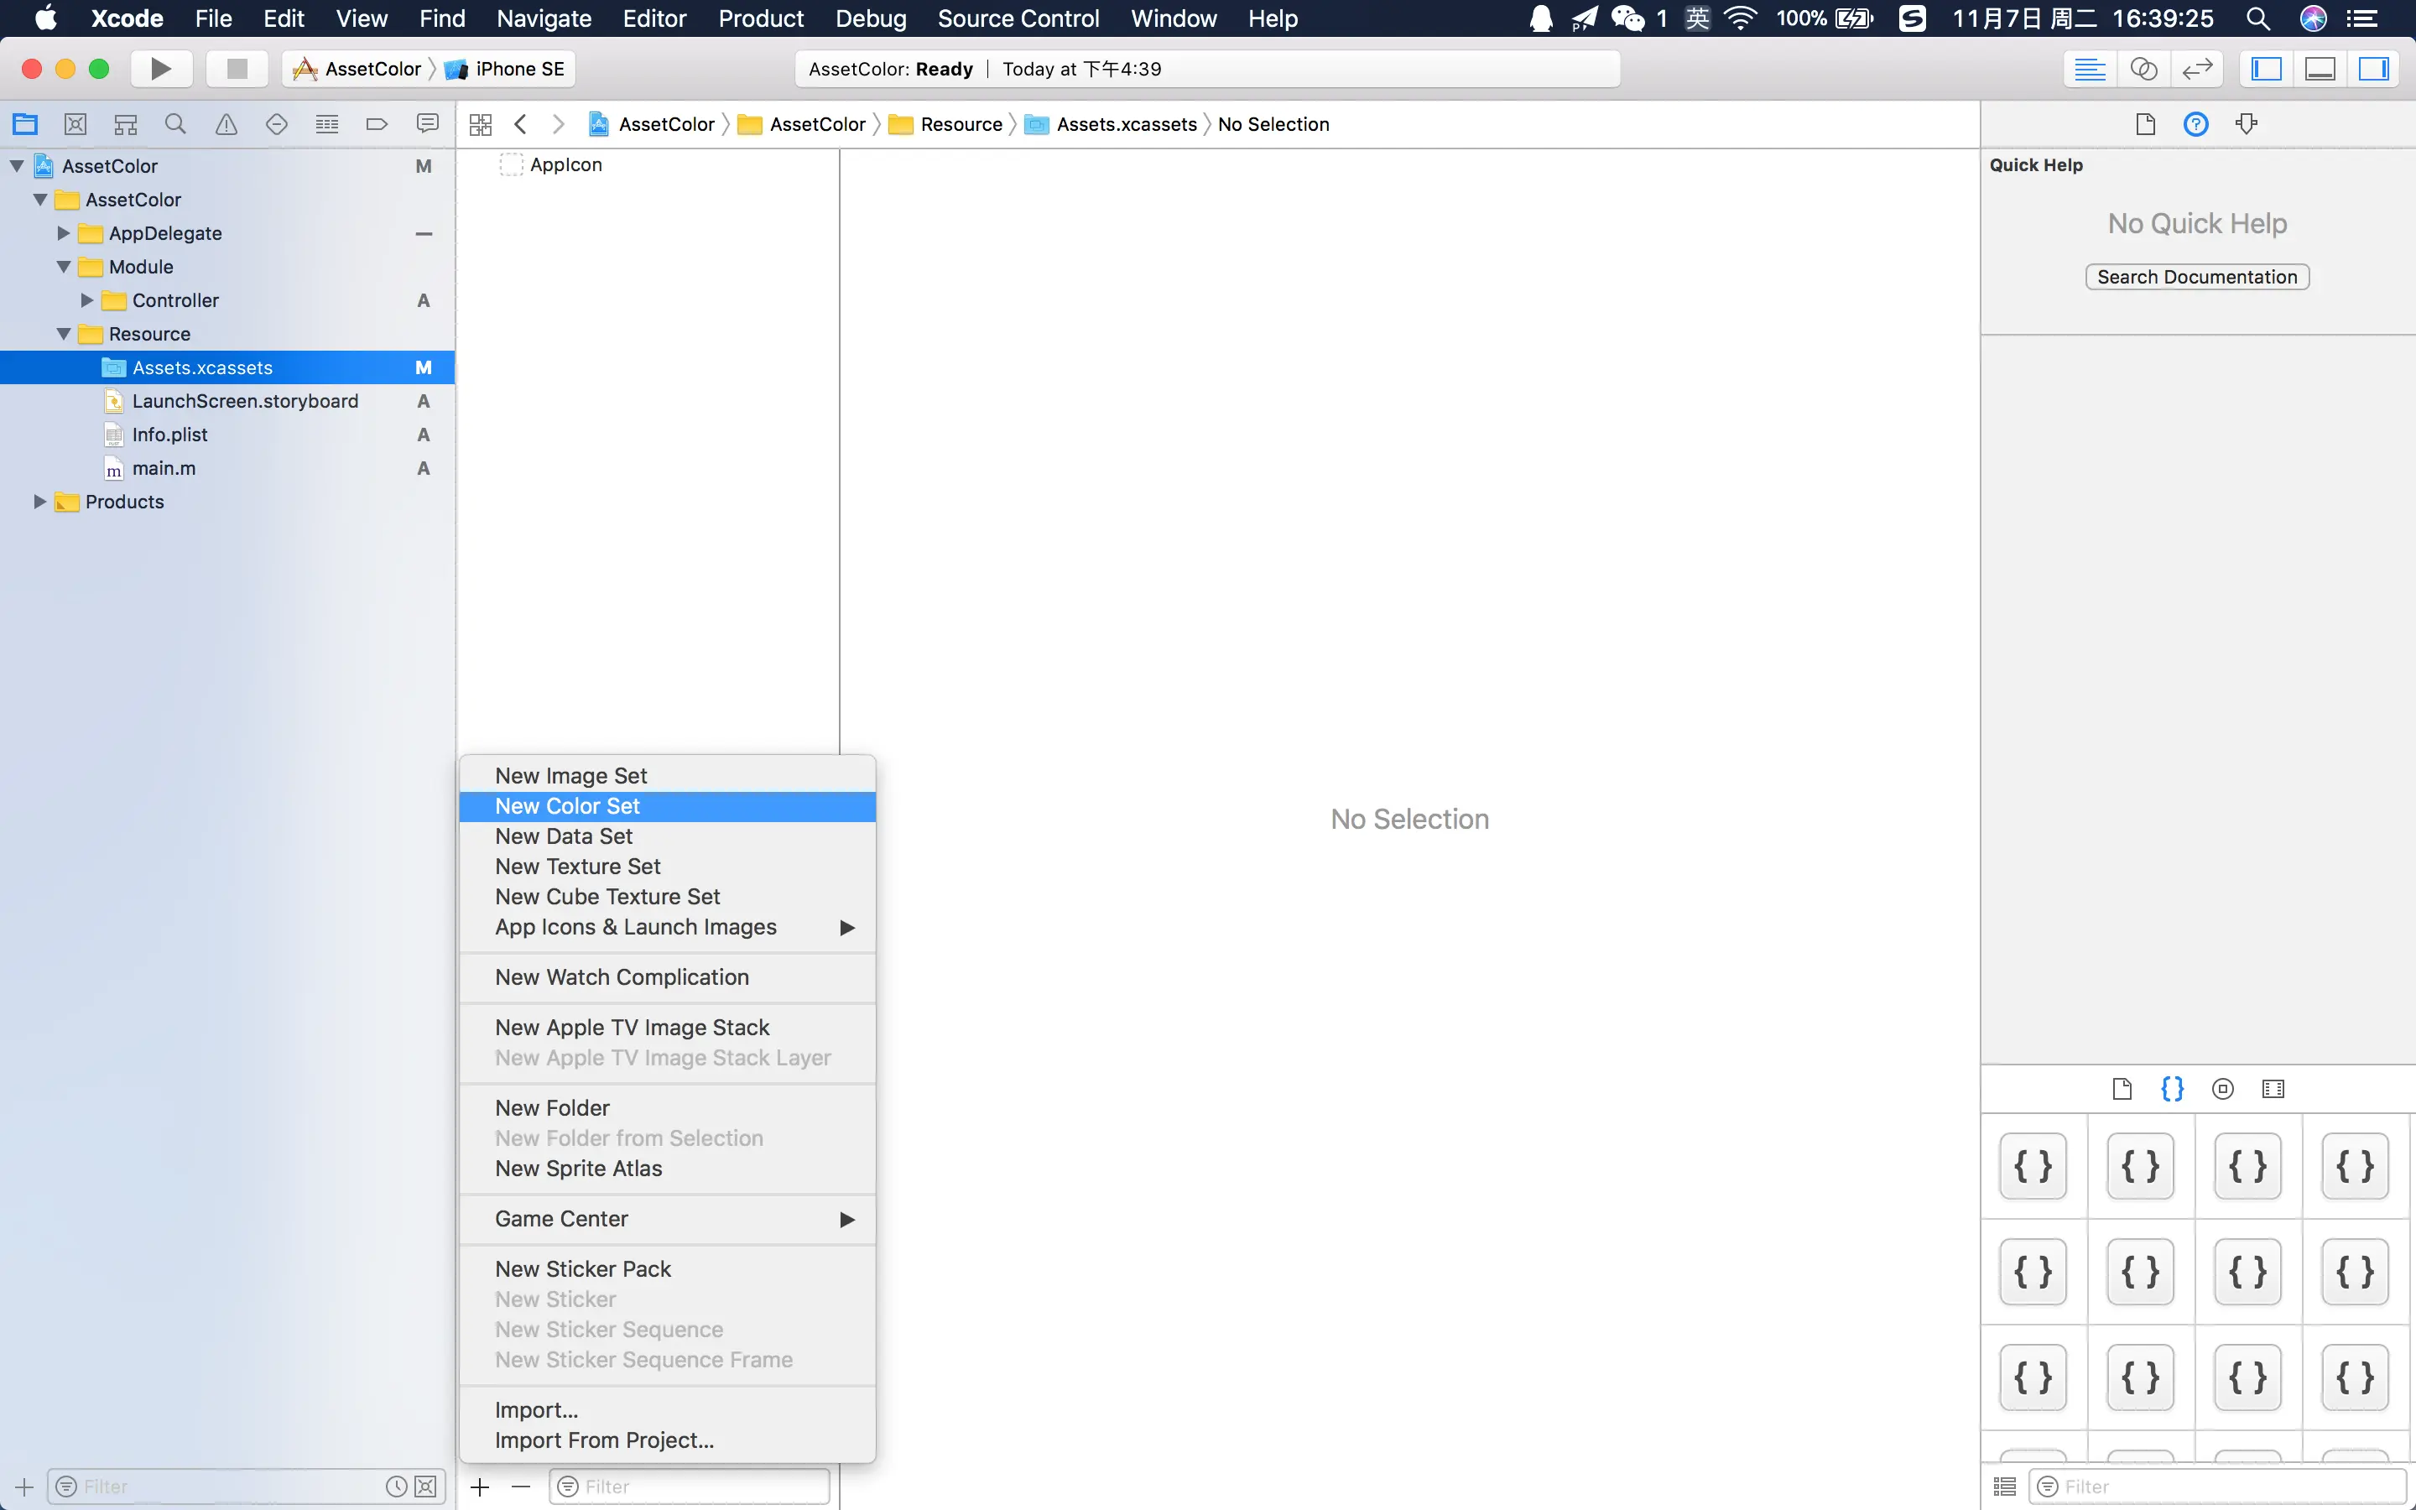The image size is (2416, 1510).
Task: Switch to Version editor arrows icon
Action: (2197, 69)
